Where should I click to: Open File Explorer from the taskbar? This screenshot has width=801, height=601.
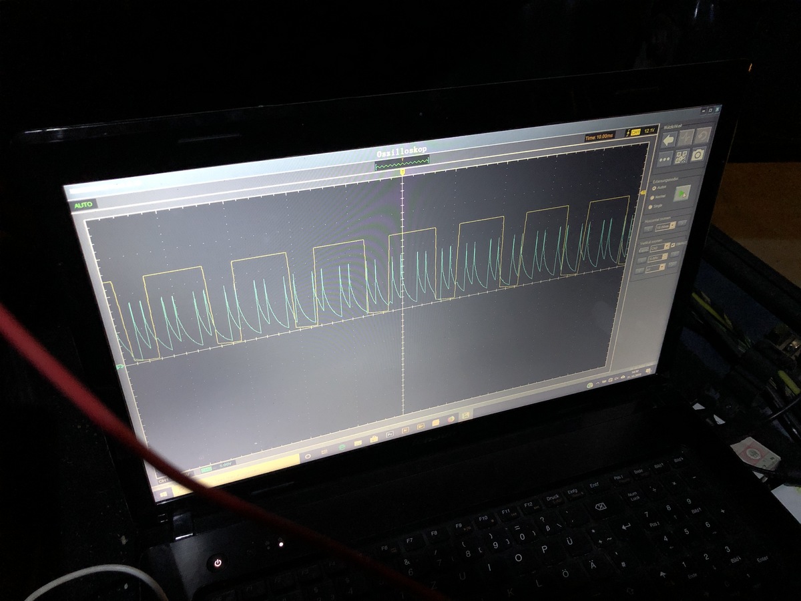click(x=358, y=443)
